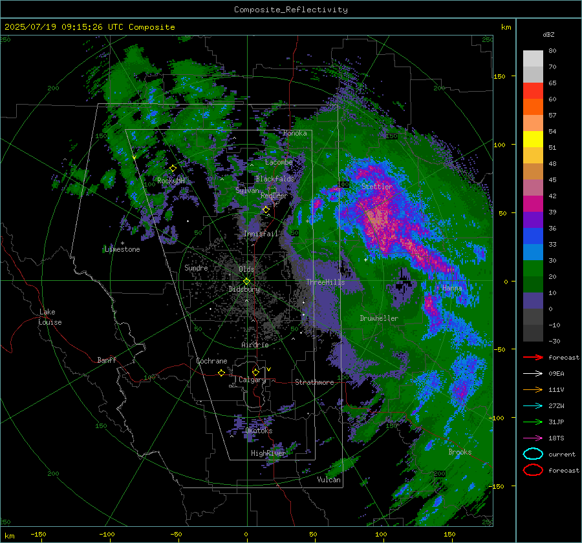Click the km unit label at top right
This screenshot has width=582, height=543.
pos(506,27)
